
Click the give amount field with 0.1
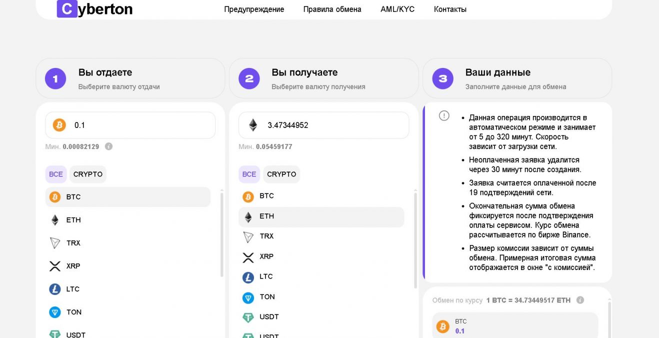140,125
